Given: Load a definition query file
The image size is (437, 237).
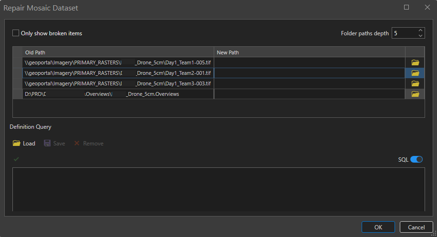Looking at the screenshot, I should (x=24, y=143).
